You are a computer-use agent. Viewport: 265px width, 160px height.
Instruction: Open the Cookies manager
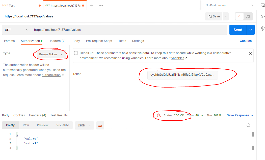[x=245, y=41]
